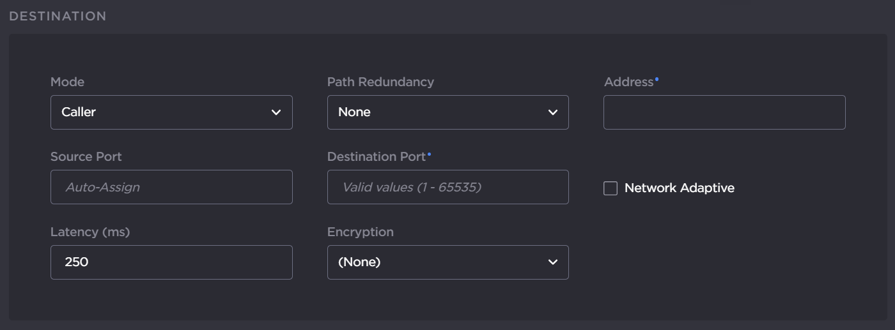Click the Source Port field label

tap(86, 157)
